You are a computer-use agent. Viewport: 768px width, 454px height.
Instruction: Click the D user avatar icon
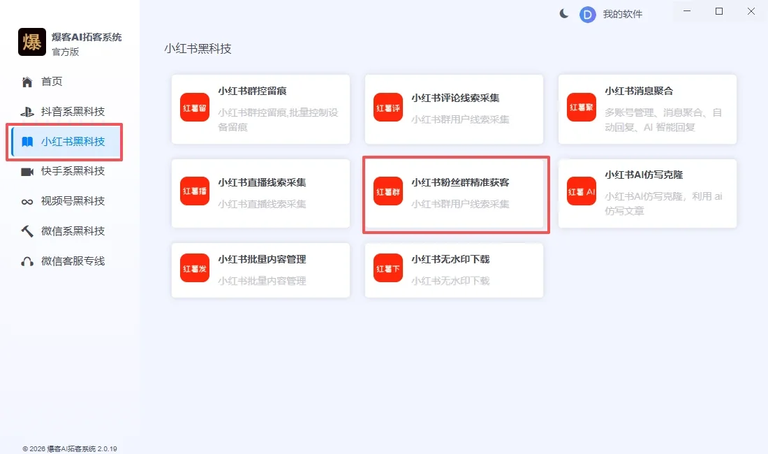pos(587,15)
